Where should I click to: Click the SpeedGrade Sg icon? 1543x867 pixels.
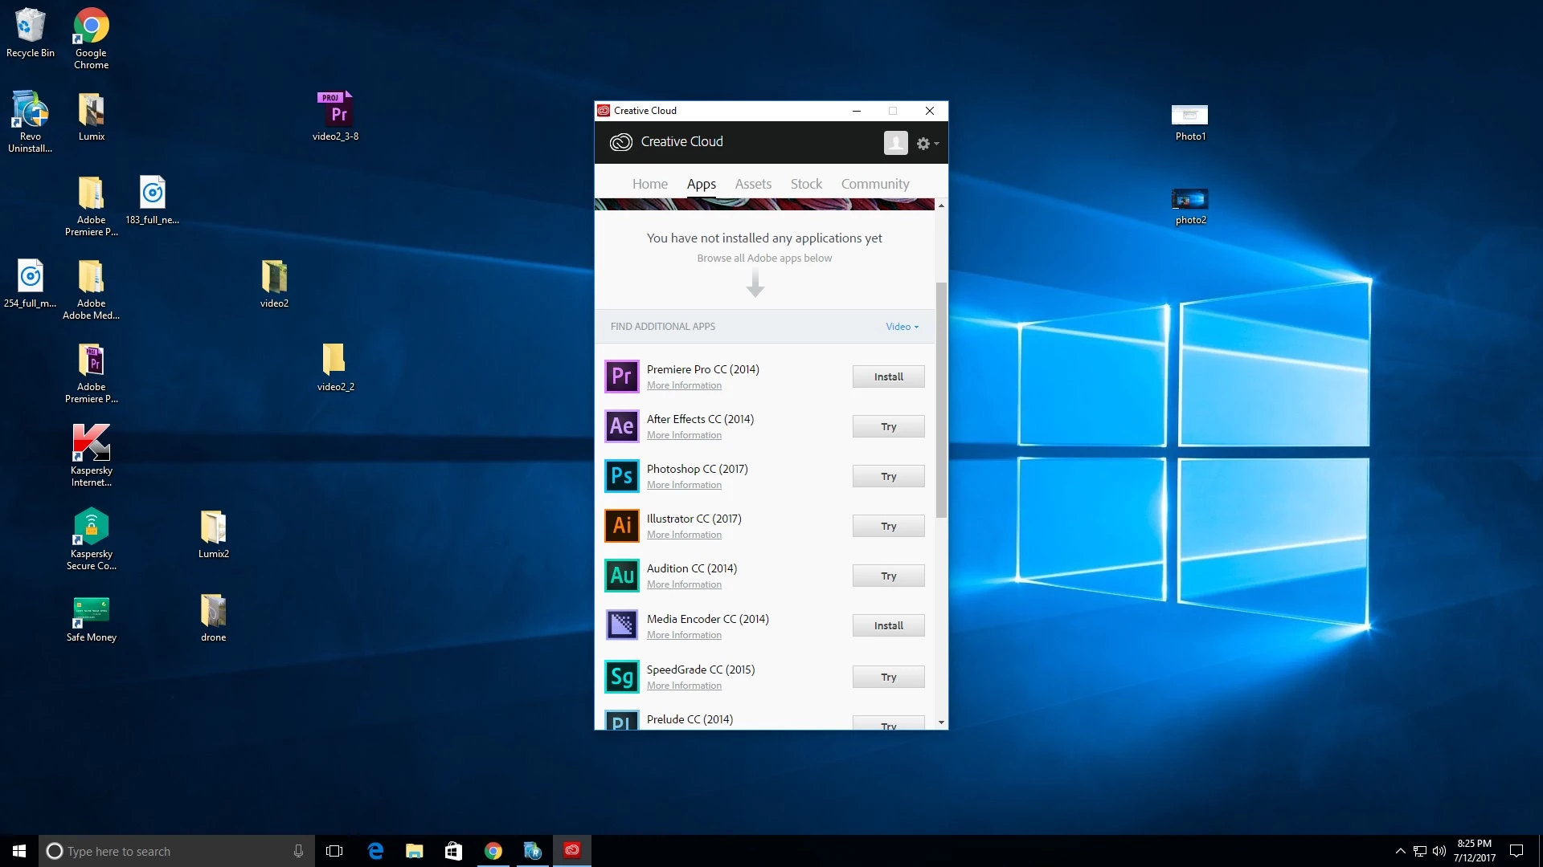[621, 677]
